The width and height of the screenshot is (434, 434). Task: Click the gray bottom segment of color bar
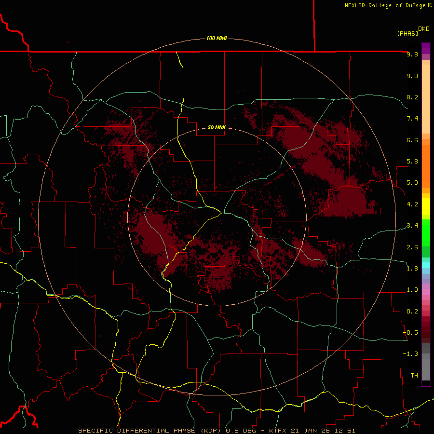[x=426, y=368]
